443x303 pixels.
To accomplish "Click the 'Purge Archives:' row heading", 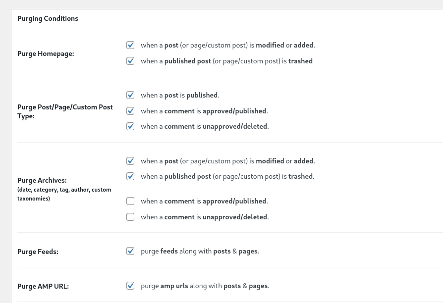I will pos(42,181).
